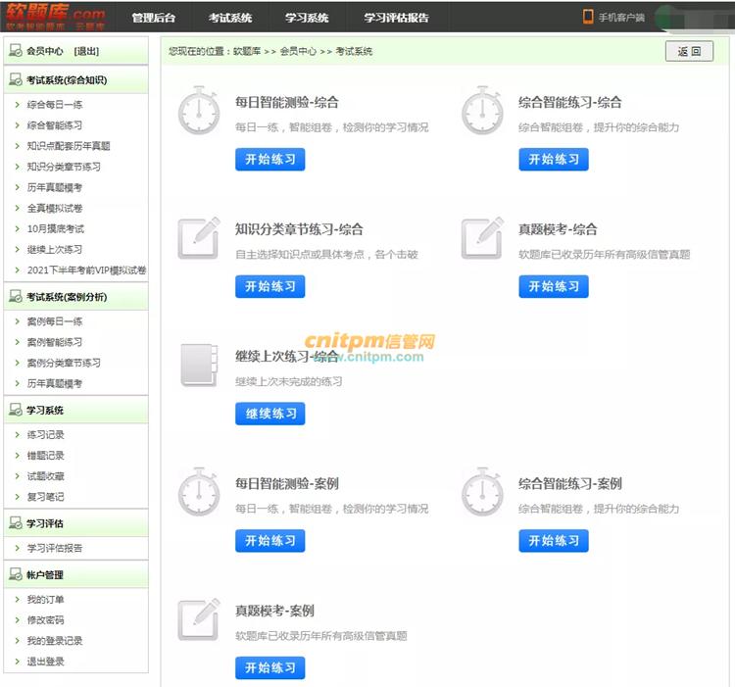Click the stopwatch icon for 每日智能测验-综合
The height and width of the screenshot is (687, 735).
coord(199,112)
